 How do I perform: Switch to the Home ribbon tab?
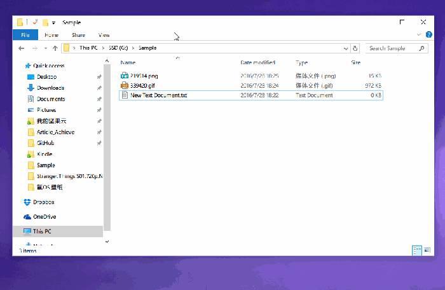coord(51,35)
